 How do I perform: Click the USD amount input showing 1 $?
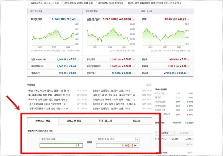point(61,145)
